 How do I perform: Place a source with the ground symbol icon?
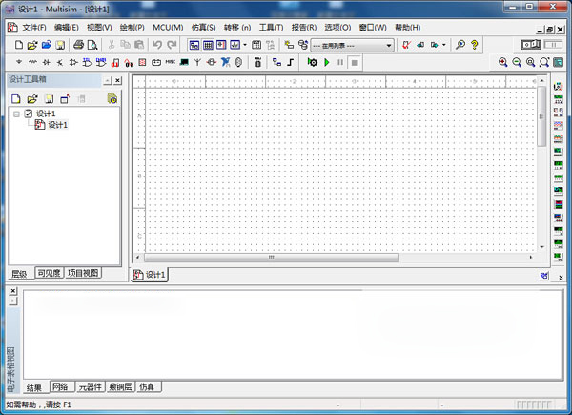(x=19, y=62)
